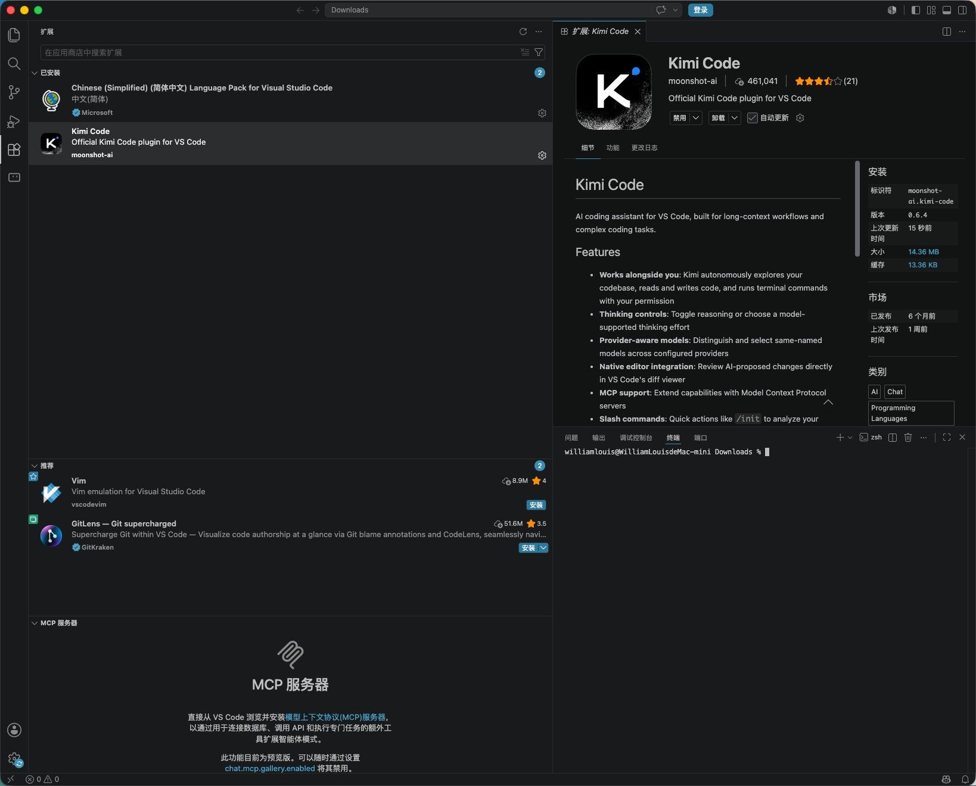
Task: Customize layout from title bar
Action: [931, 10]
